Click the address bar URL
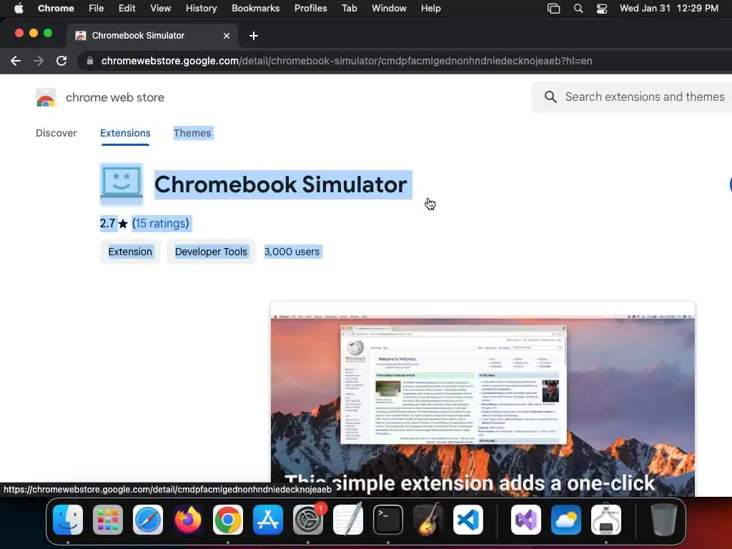 347,61
